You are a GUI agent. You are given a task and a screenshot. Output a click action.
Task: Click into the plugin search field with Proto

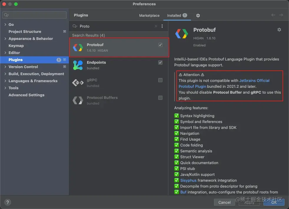pos(116,26)
